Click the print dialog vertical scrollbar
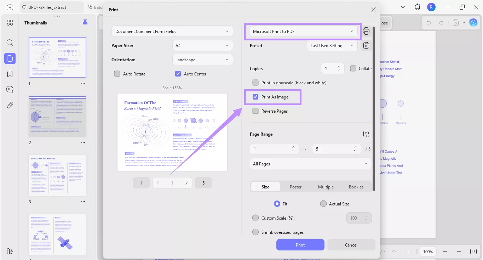 click(374, 106)
